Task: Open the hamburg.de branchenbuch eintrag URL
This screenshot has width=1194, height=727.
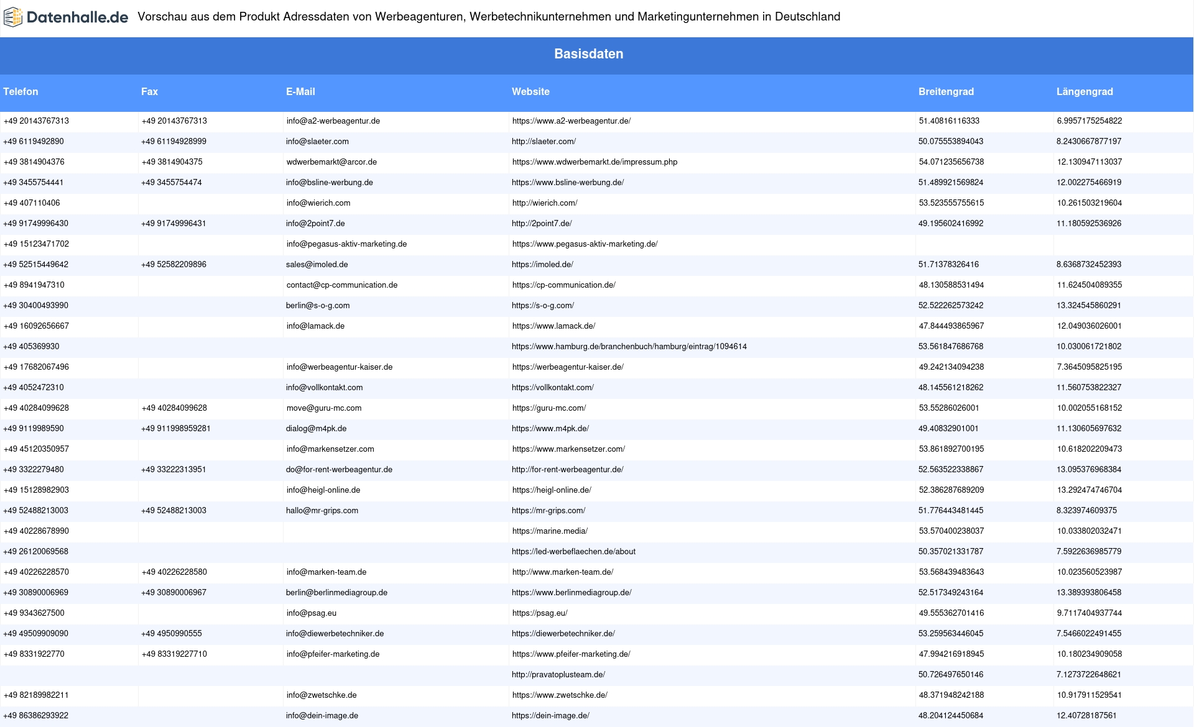Action: [x=629, y=347]
